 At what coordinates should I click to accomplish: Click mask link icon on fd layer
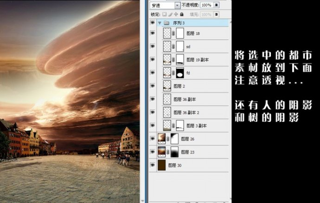pos(173,73)
